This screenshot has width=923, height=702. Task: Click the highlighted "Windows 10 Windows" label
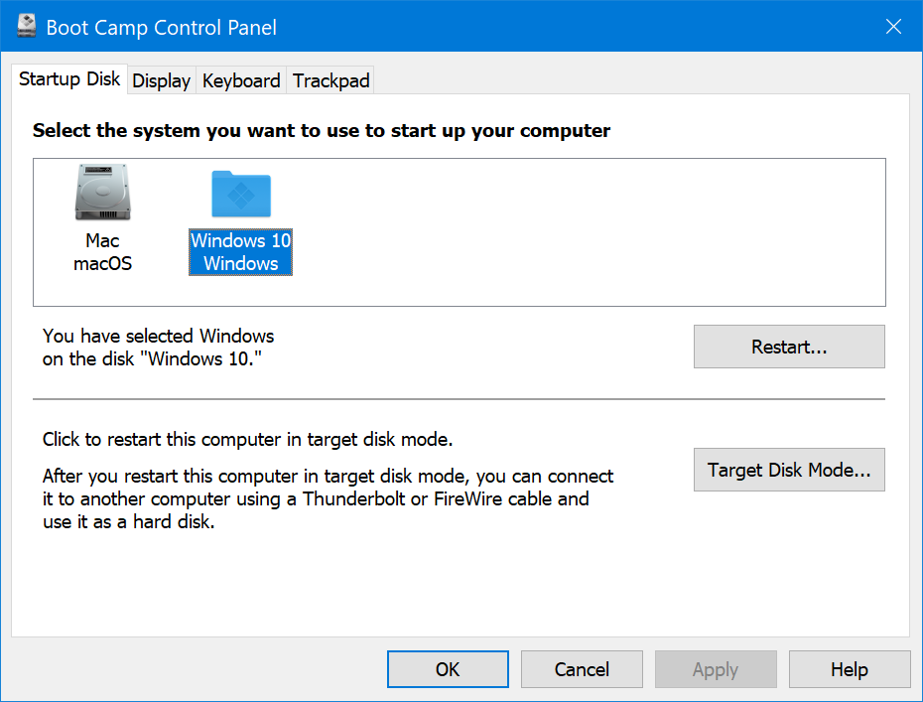240,252
